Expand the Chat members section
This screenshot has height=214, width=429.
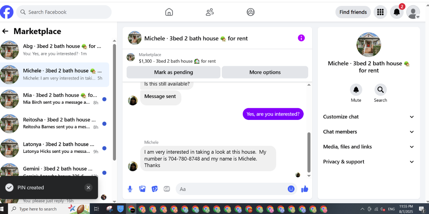point(369,132)
